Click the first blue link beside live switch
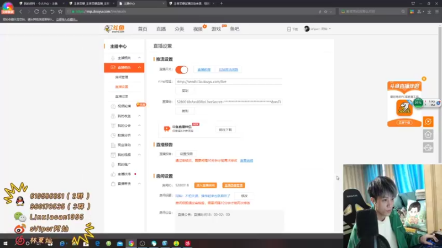This screenshot has height=248, width=442. [204, 69]
